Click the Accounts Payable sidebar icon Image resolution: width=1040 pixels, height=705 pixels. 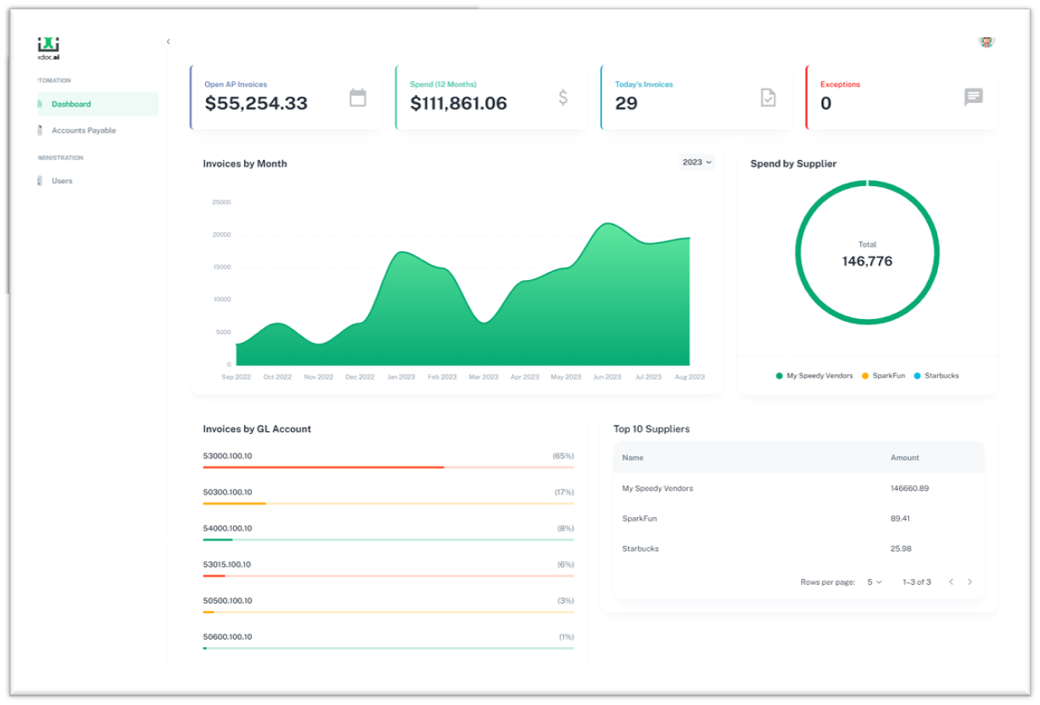tap(40, 130)
